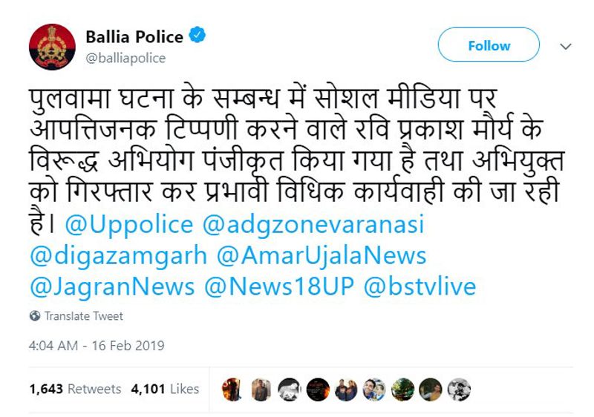Open the fifth liker's avatar thumbnail
Image resolution: width=594 pixels, height=417 pixels.
(346, 390)
